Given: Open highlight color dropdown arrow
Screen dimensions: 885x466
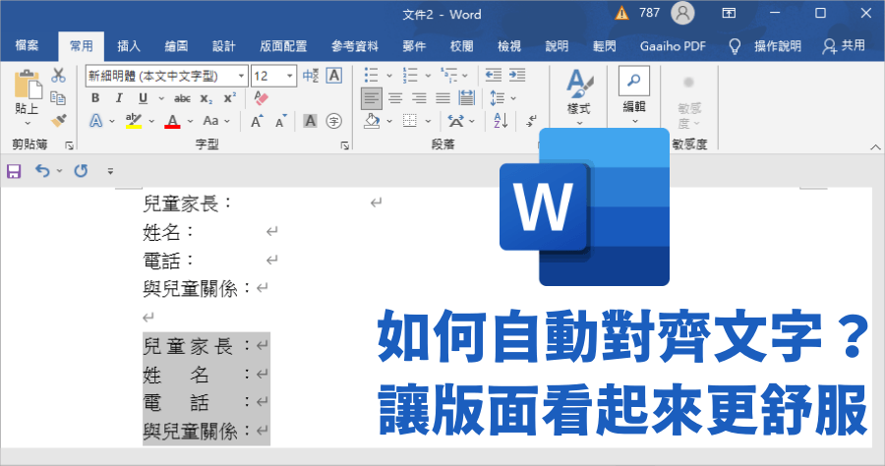Looking at the screenshot, I should pos(151,121).
